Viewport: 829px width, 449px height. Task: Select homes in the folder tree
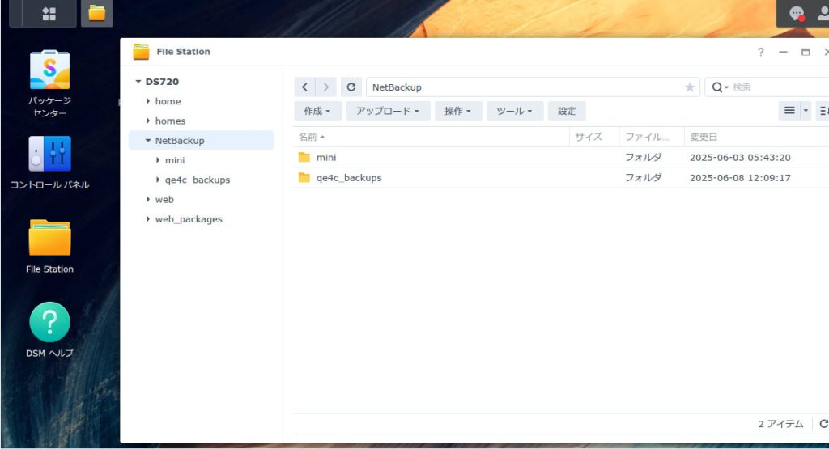(x=170, y=121)
